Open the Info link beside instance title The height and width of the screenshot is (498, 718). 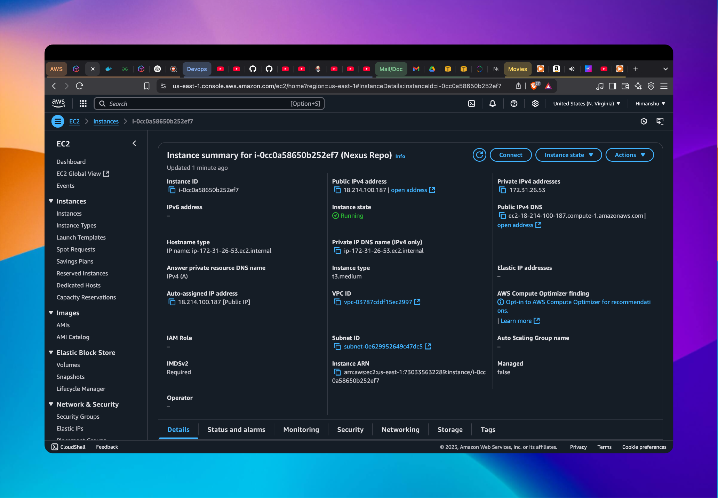pyautogui.click(x=400, y=156)
